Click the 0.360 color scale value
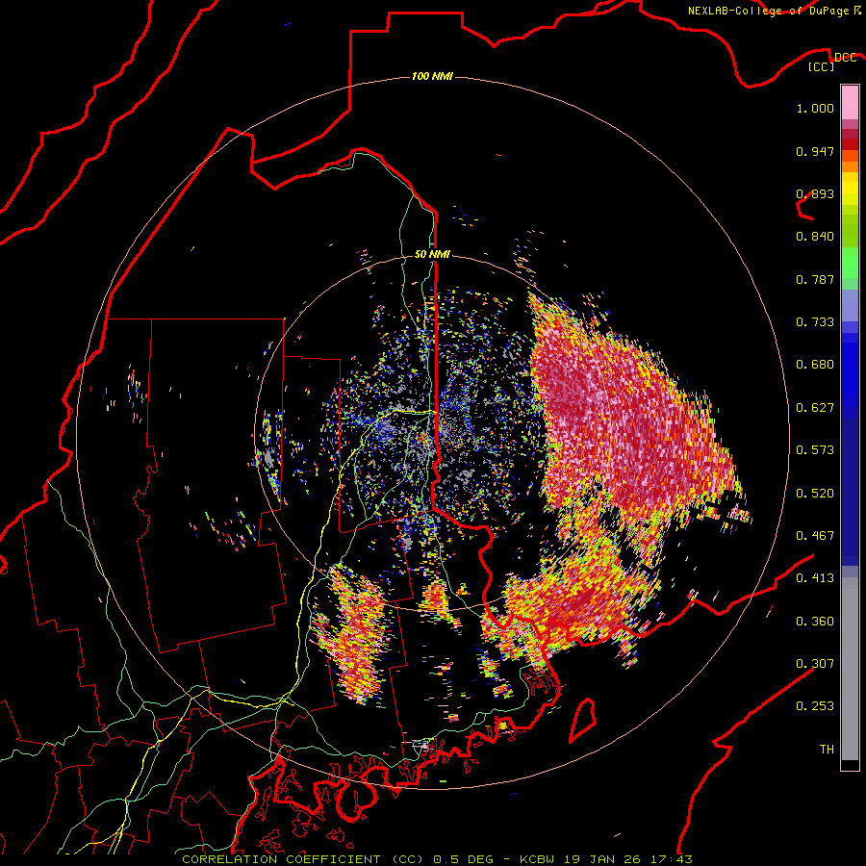 tap(815, 622)
